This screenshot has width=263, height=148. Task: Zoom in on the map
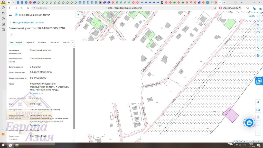pyautogui.click(x=258, y=125)
